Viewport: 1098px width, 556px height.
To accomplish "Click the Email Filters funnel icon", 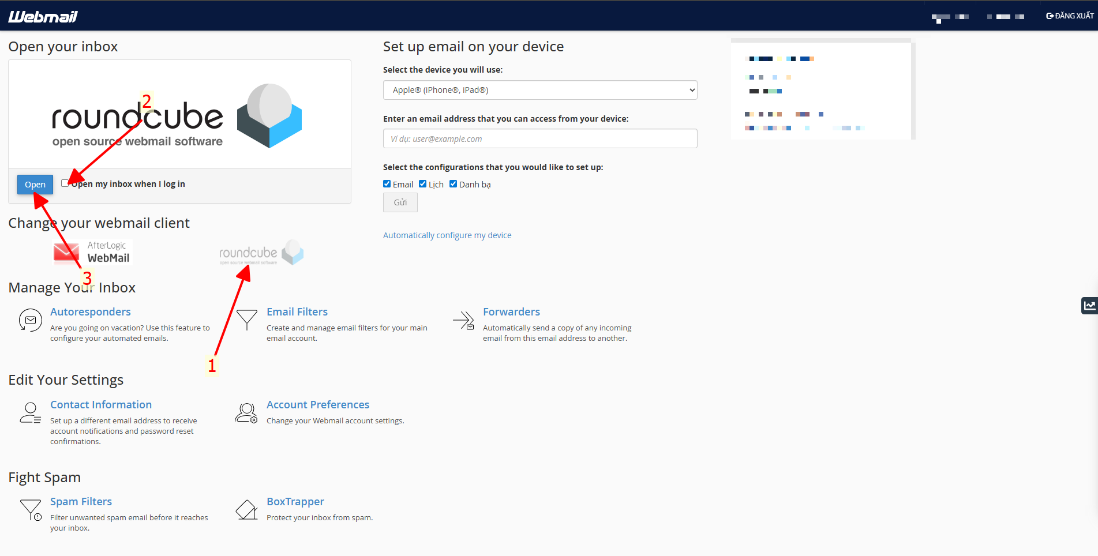I will (x=247, y=320).
